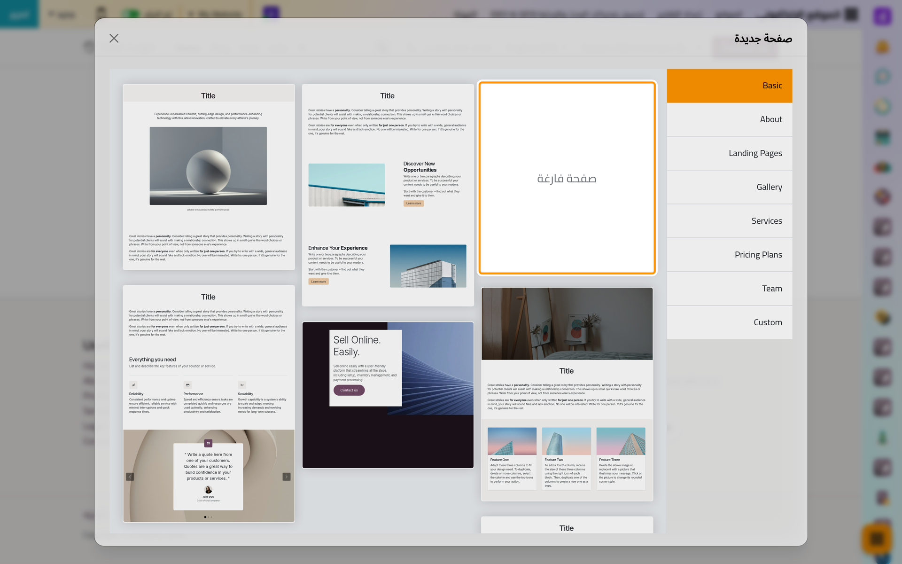Click the Feature One card image
This screenshot has width=902, height=564.
point(512,441)
